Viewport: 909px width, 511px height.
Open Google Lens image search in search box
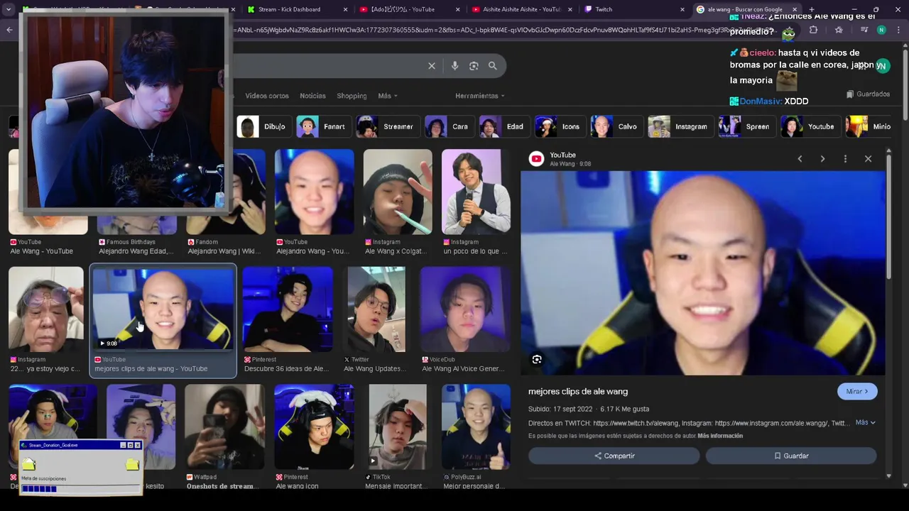point(474,66)
